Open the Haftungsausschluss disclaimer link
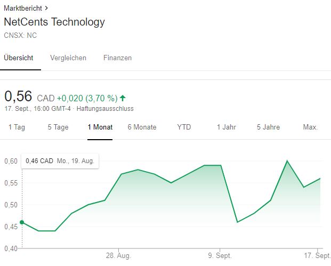The image size is (331, 266). pyautogui.click(x=105, y=109)
